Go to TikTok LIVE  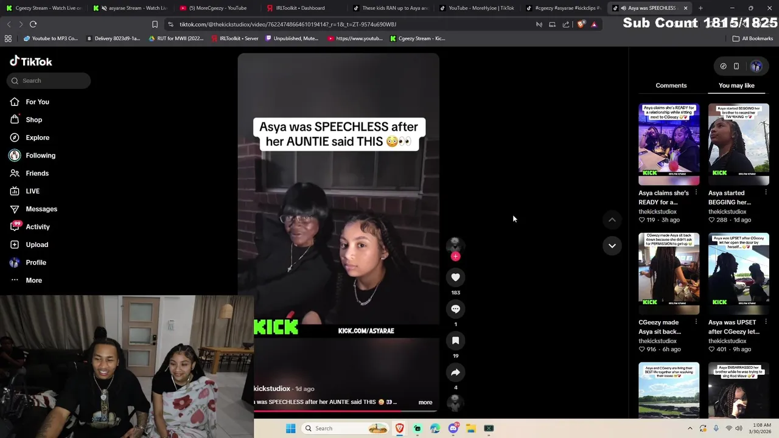[32, 191]
